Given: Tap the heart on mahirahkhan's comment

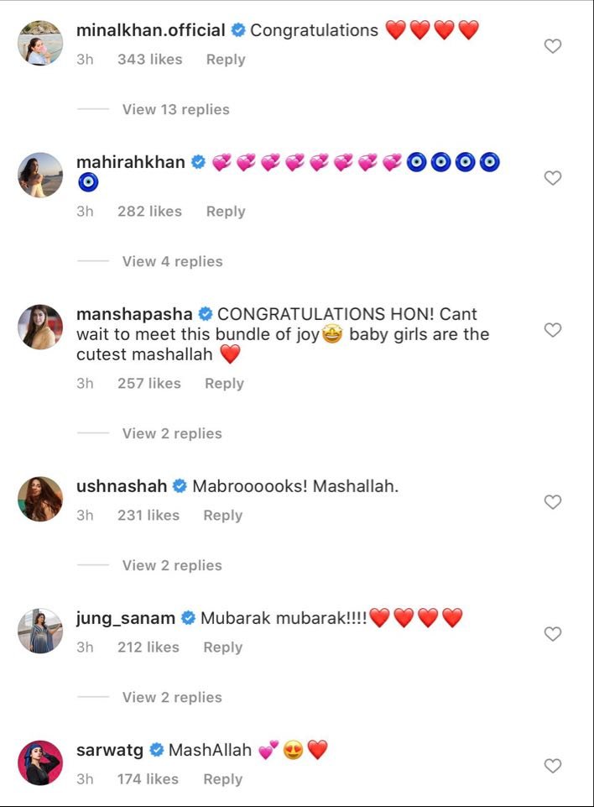Looking at the screenshot, I should pos(553,178).
